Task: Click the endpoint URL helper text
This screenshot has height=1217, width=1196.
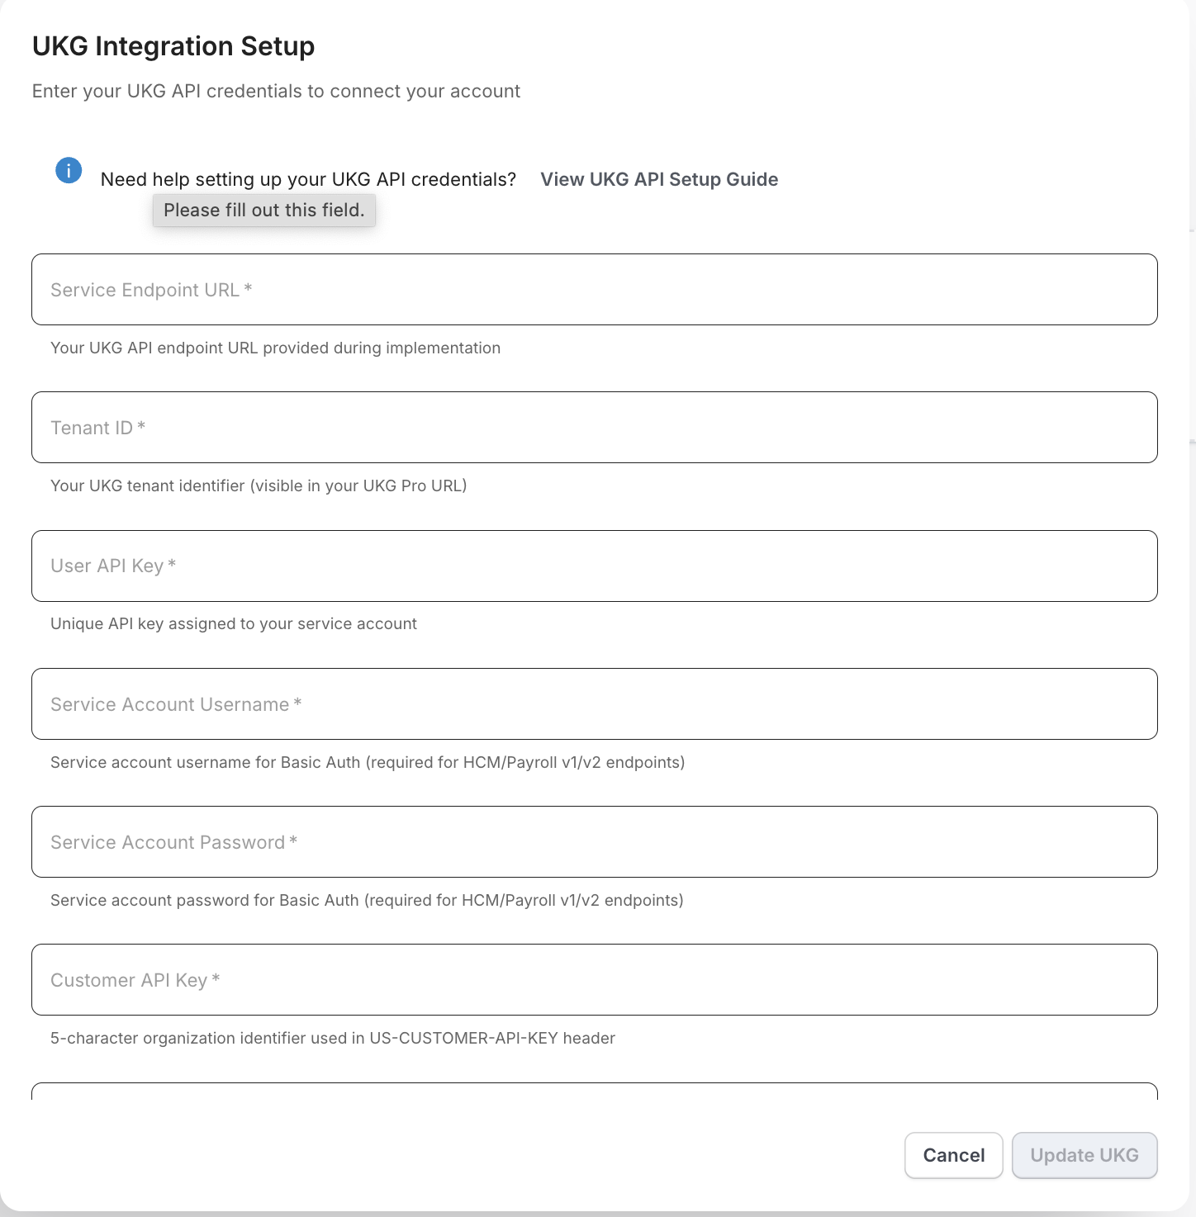Action: [x=275, y=348]
